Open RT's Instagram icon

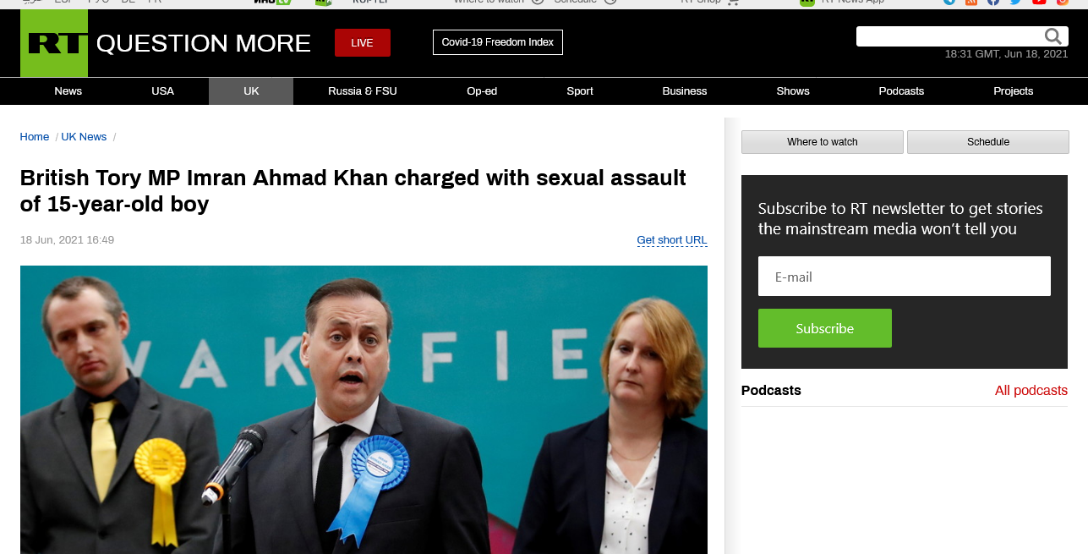pyautogui.click(x=1061, y=3)
